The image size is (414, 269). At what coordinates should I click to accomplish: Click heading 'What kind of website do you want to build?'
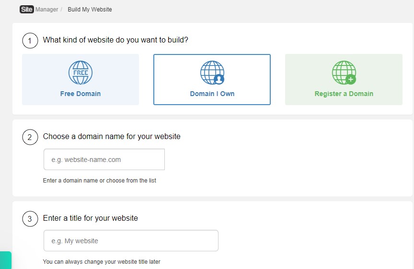click(115, 40)
